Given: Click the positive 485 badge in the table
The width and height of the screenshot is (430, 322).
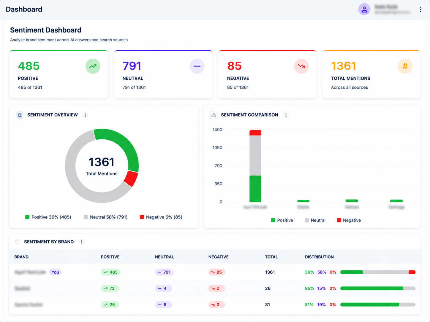Looking at the screenshot, I should [x=110, y=272].
